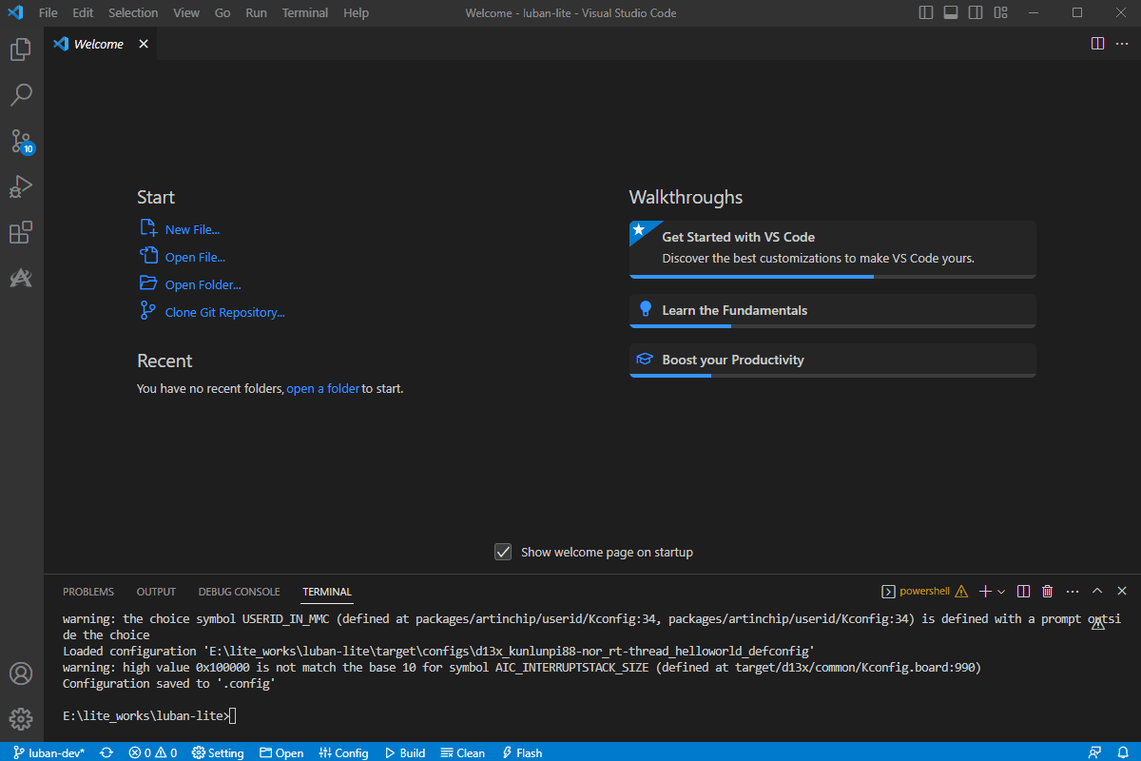
Task: Open panel Views and More Actions ellipsis
Action: [x=1073, y=591]
